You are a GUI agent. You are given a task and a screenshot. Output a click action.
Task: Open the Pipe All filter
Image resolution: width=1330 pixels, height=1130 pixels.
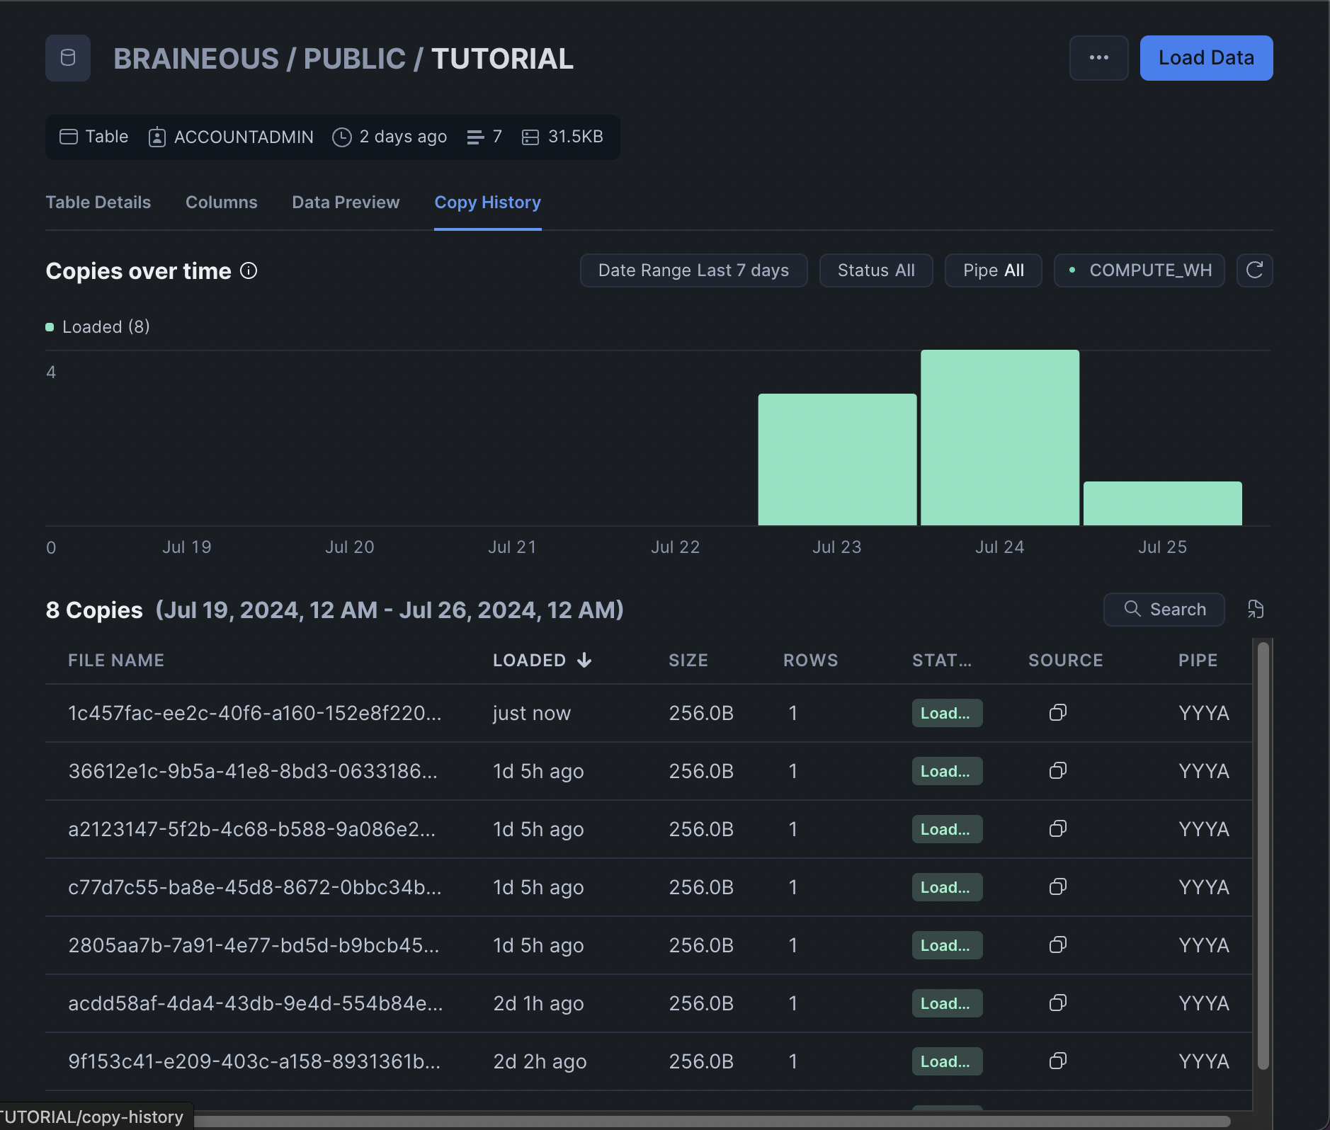tap(993, 270)
